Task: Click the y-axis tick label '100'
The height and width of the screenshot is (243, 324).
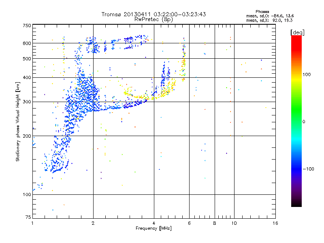Action: [x=27, y=194]
